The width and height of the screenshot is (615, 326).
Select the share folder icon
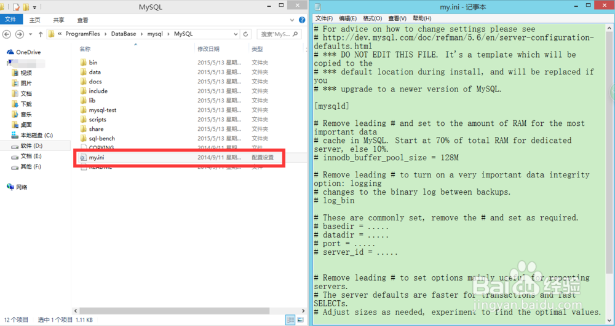click(x=83, y=129)
